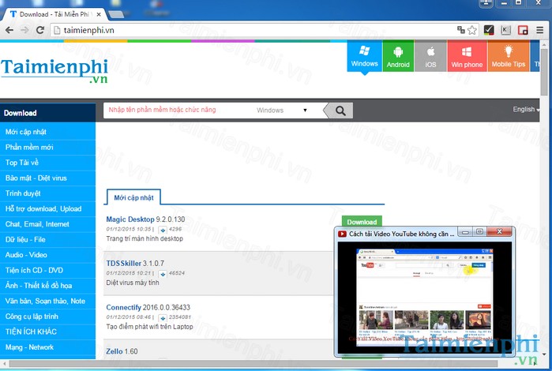
Task: Open the Chrome hamburger menu
Action: (541, 30)
